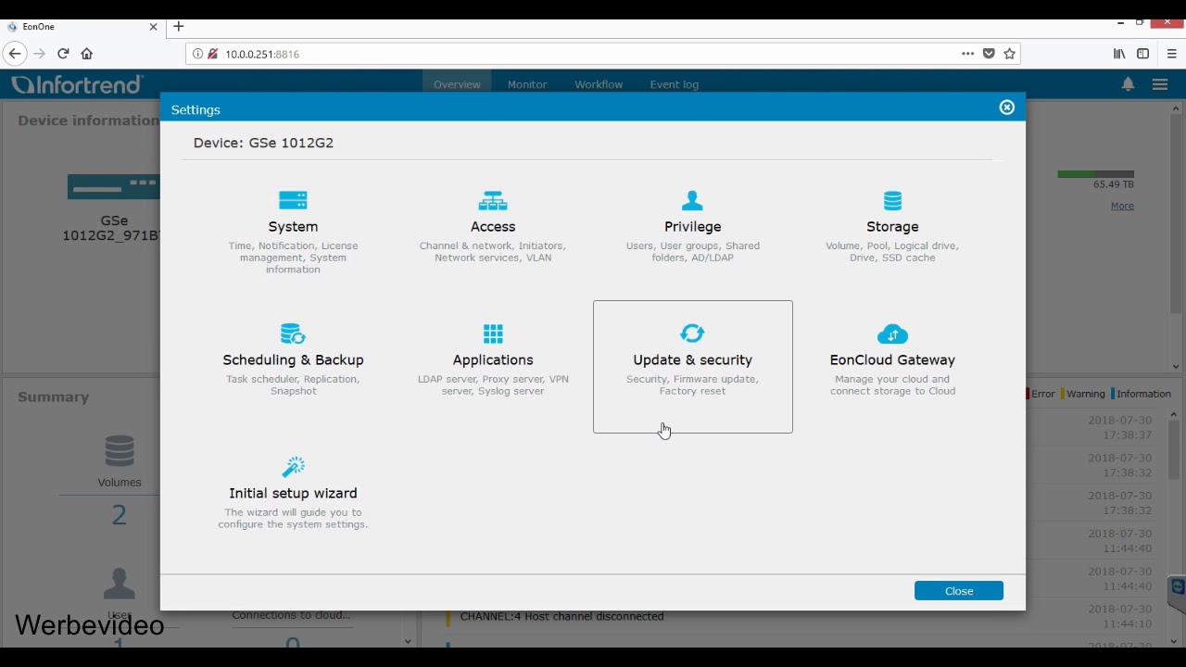Click the Infortrend logo
This screenshot has width=1186, height=667.
[78, 85]
